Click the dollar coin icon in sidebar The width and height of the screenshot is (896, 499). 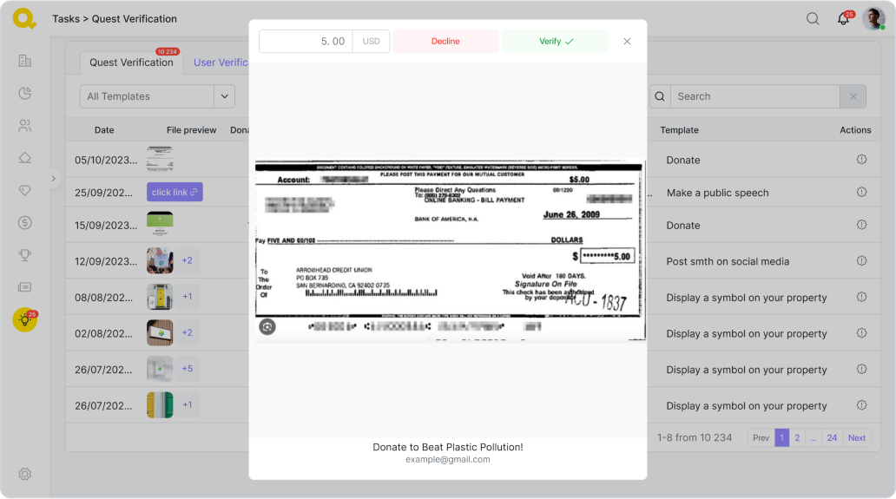tap(25, 223)
